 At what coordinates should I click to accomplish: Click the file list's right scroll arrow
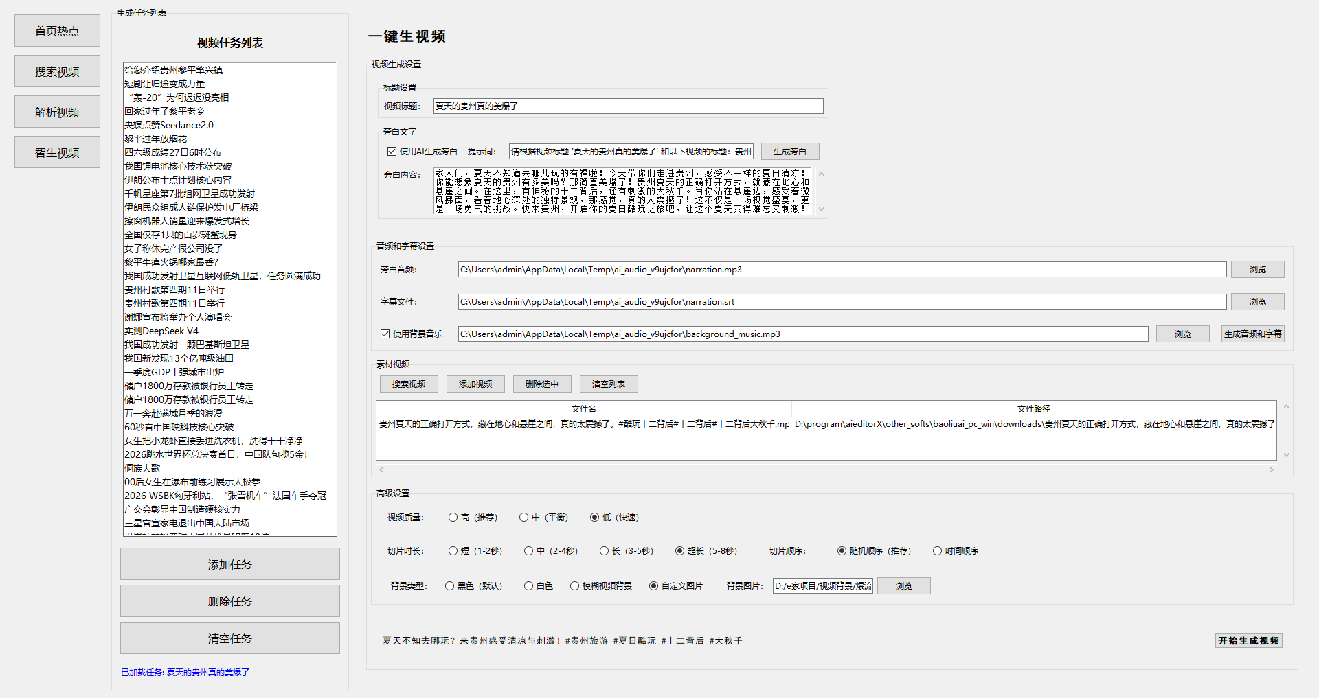pos(1271,469)
